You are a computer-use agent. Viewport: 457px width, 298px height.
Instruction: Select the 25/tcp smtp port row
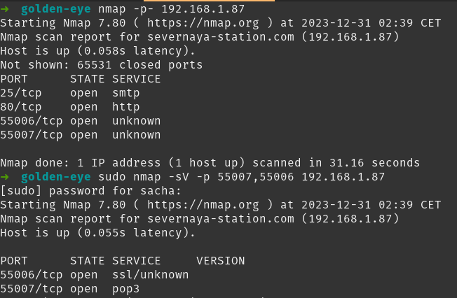[70, 93]
